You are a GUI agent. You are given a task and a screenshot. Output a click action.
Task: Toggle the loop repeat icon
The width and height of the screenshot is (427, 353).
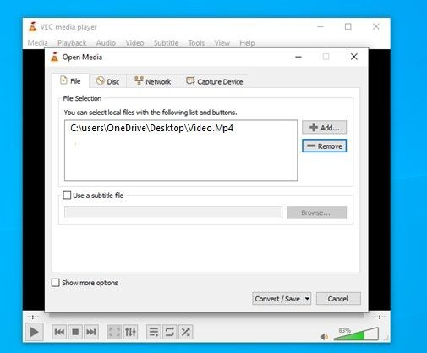coord(170,332)
